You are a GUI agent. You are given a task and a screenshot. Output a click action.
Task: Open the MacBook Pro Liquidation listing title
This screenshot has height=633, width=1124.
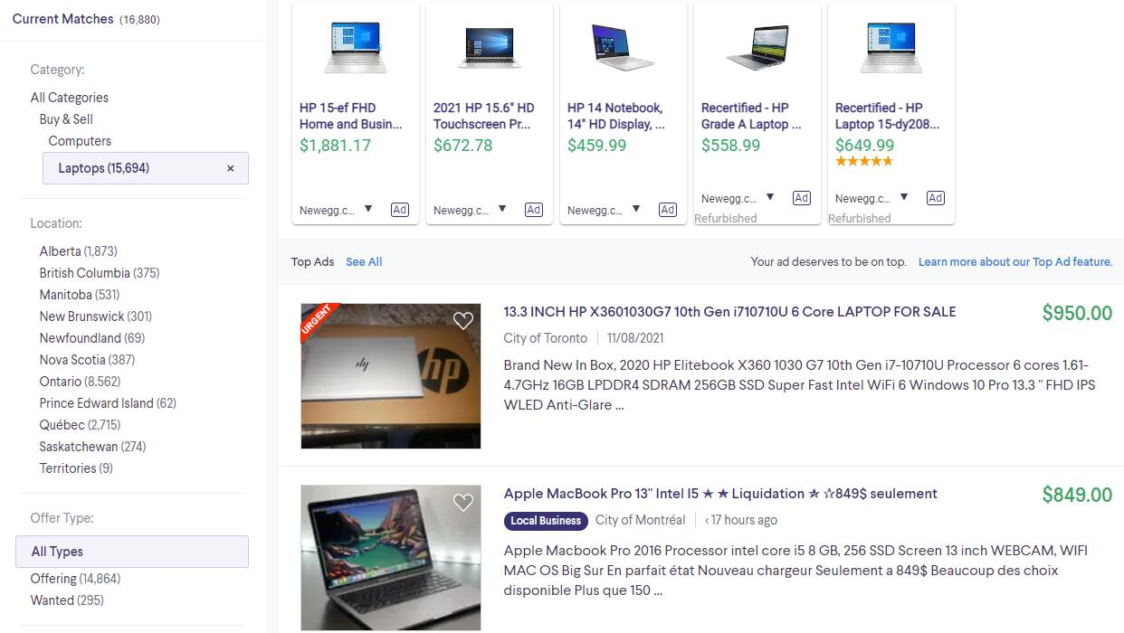(x=720, y=494)
